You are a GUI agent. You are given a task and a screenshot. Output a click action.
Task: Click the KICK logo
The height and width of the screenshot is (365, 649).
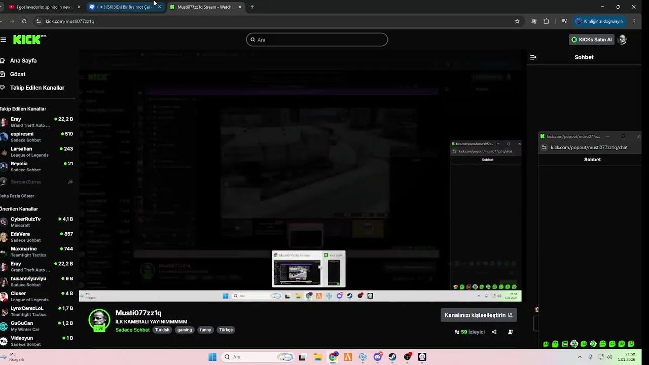click(29, 40)
